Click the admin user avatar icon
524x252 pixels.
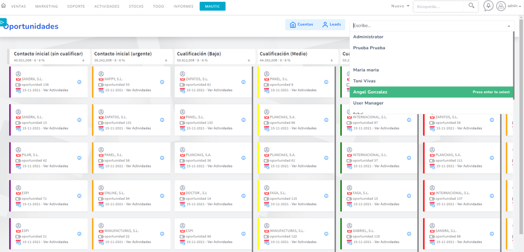(x=501, y=6)
